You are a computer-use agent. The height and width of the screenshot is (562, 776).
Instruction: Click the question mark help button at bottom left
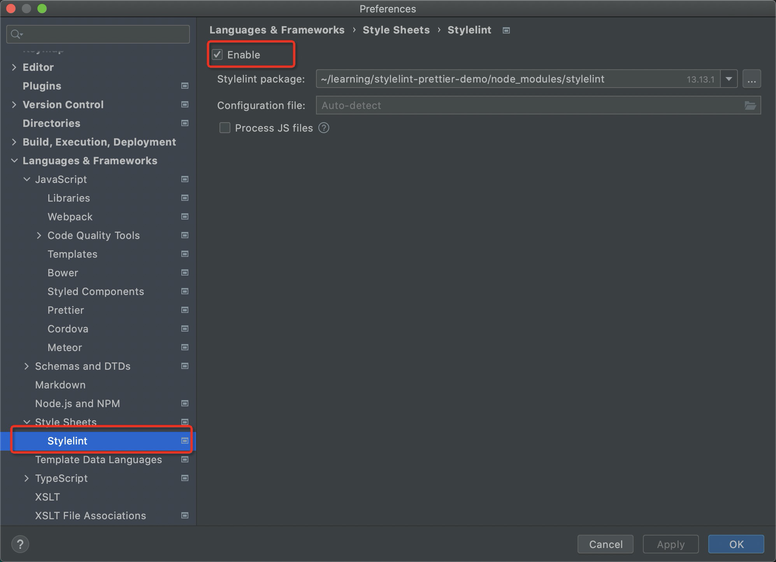coord(20,544)
